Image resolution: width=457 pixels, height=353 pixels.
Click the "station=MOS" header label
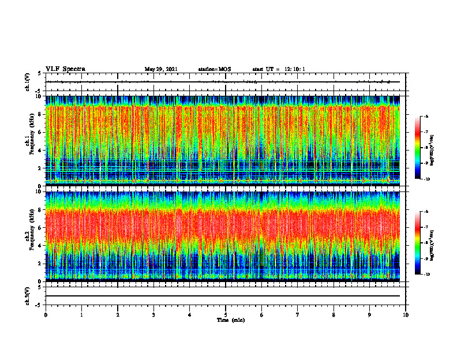[215, 69]
